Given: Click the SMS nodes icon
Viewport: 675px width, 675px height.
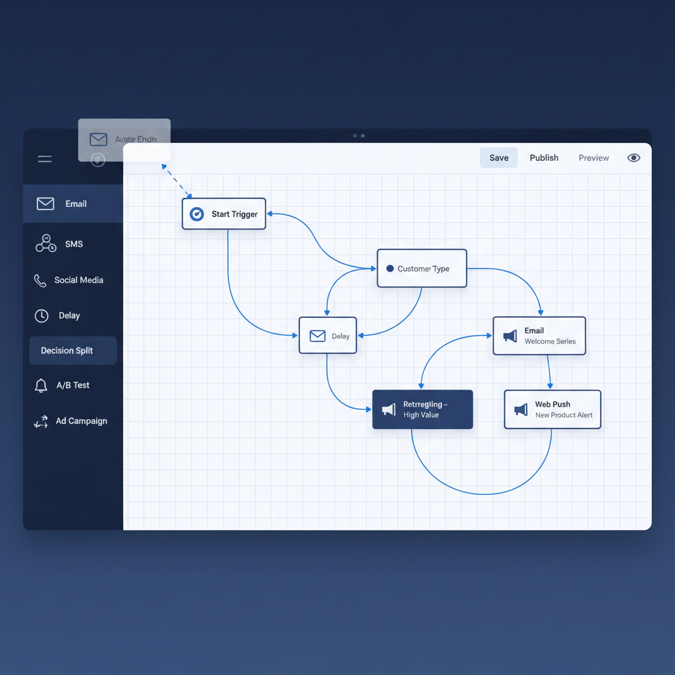Looking at the screenshot, I should pos(45,243).
